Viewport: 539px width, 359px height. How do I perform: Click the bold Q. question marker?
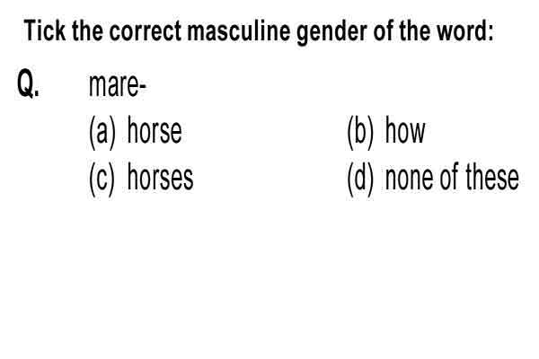point(28,83)
